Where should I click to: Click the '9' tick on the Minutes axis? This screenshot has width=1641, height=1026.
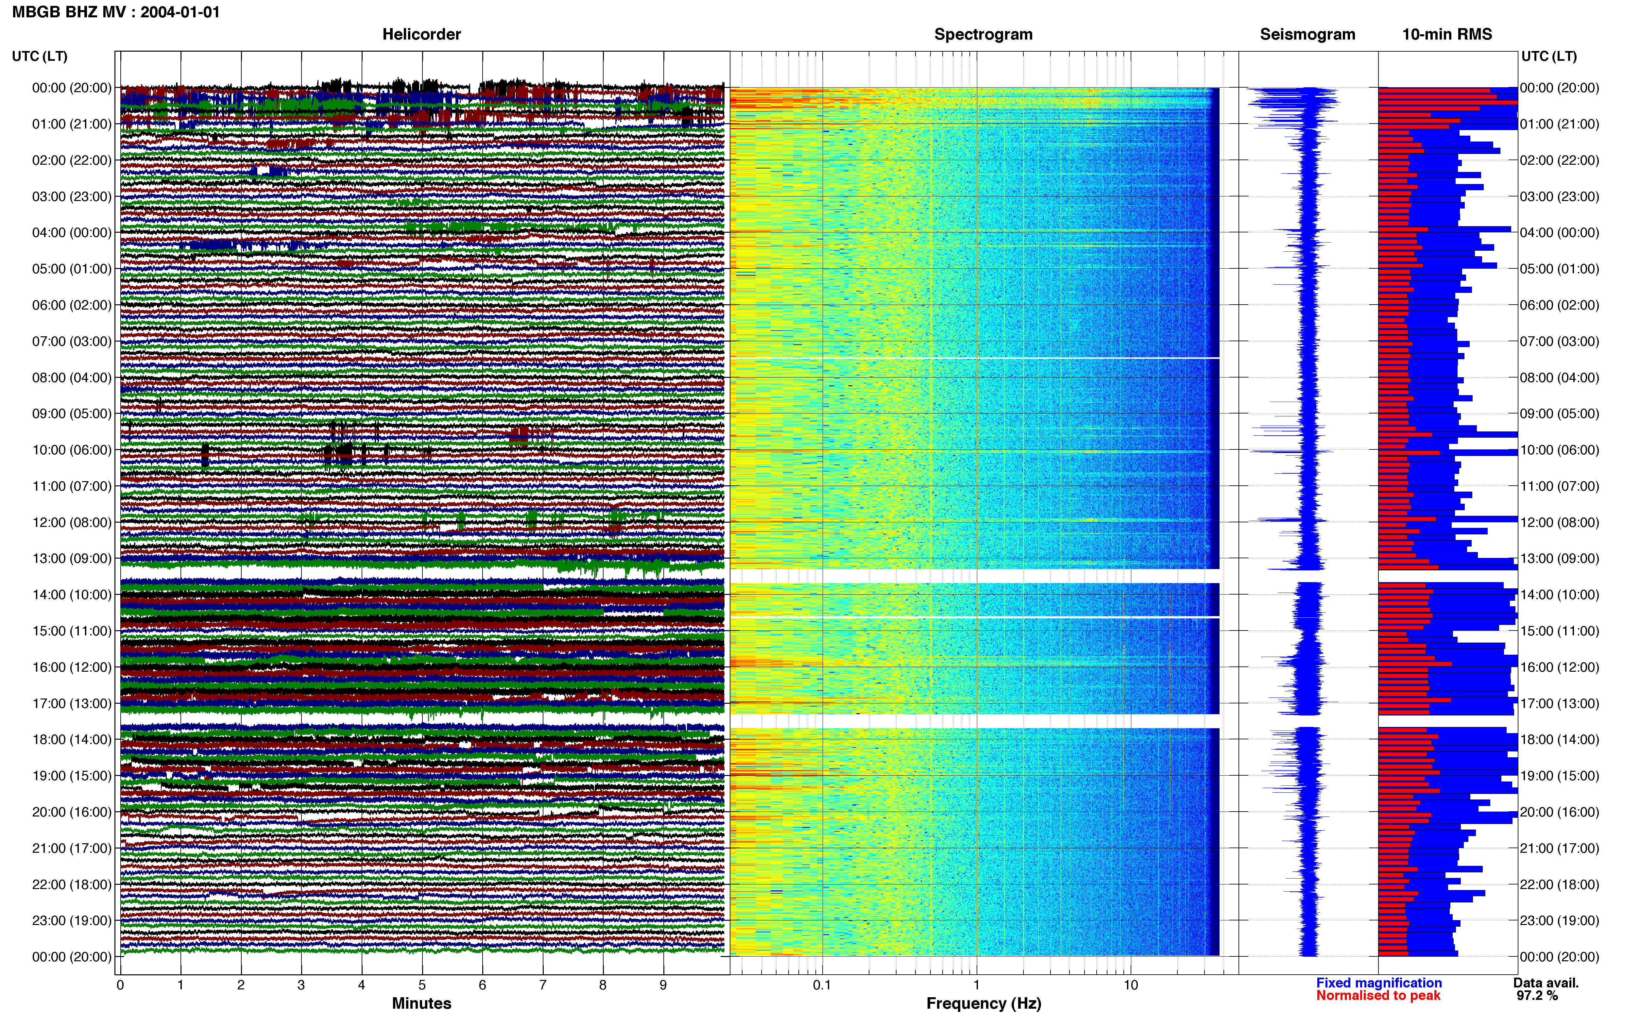tap(663, 985)
